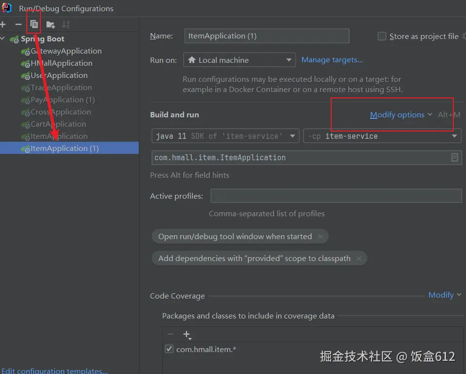Create a new configuration folder
The width and height of the screenshot is (466, 374).
click(x=51, y=24)
